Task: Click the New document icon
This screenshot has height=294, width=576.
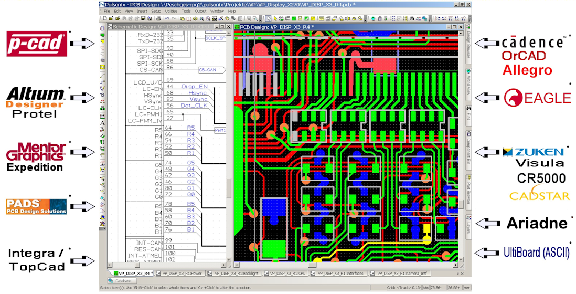Action: 105,18
